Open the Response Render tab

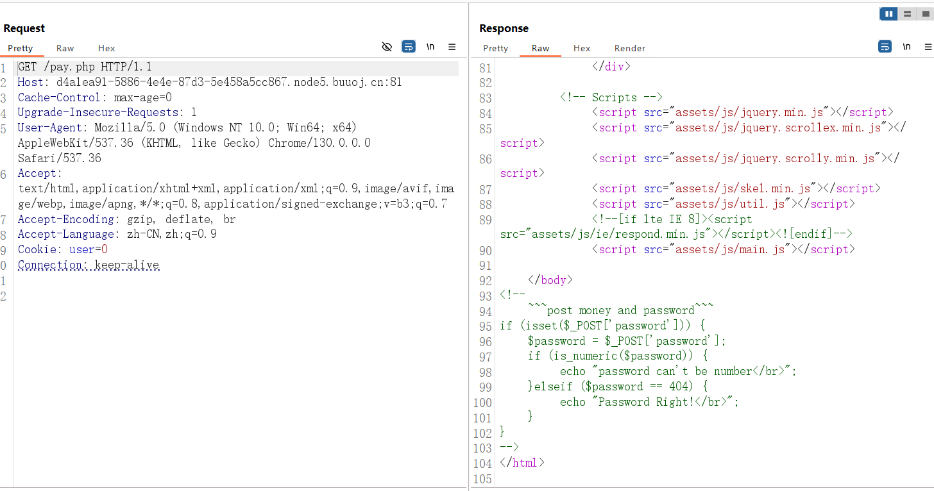coord(630,48)
